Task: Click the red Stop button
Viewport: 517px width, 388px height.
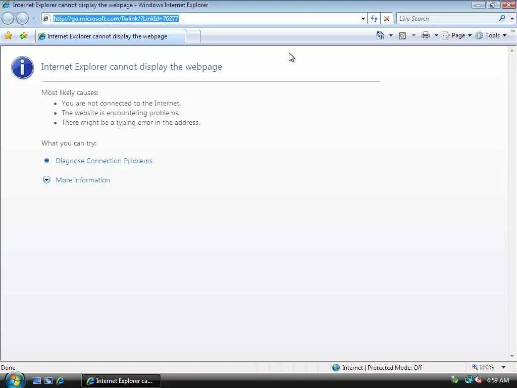Action: (x=387, y=19)
